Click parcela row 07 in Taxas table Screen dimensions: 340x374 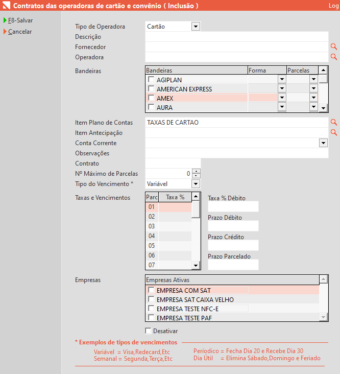[168, 265]
